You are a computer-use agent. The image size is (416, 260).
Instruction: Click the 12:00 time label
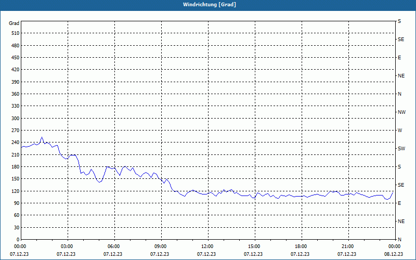pos(206,246)
